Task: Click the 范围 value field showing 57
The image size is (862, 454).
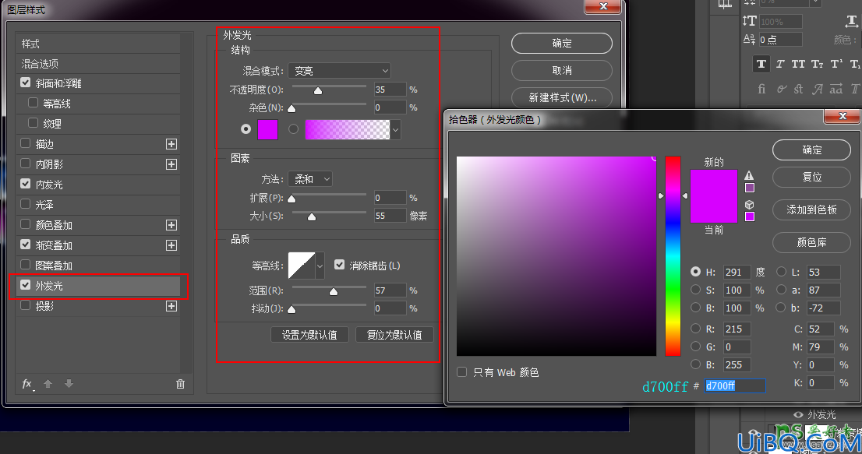Action: click(x=390, y=290)
